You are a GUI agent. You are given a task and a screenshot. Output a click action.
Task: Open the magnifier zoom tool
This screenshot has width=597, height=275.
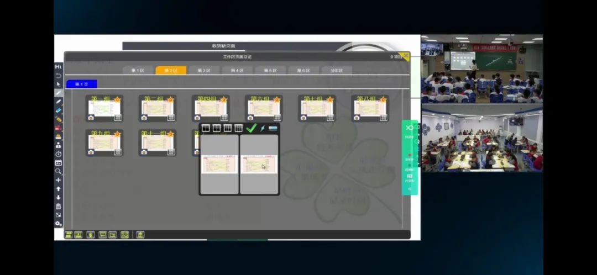pyautogui.click(x=58, y=171)
